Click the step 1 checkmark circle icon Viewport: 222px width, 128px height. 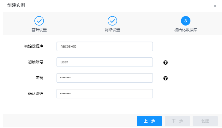(x=39, y=21)
